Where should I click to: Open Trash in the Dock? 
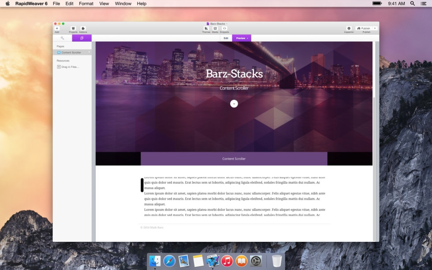(x=277, y=261)
